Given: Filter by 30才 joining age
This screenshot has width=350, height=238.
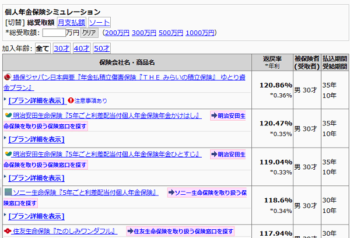Looking at the screenshot, I should coord(62,48).
